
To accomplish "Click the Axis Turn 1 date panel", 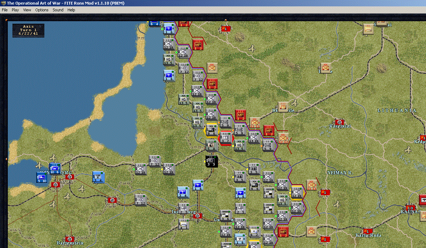I will point(28,30).
